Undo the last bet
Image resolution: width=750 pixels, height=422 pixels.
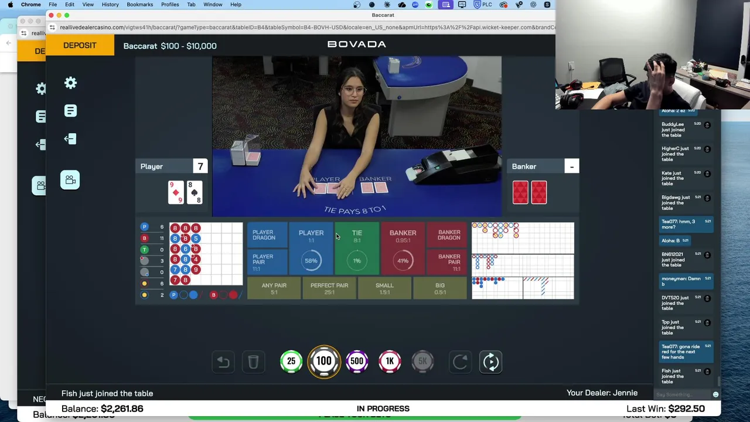[x=223, y=362]
